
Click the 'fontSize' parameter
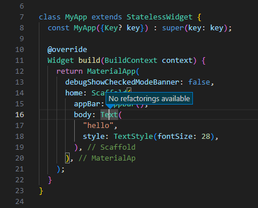pyautogui.click(x=175, y=137)
